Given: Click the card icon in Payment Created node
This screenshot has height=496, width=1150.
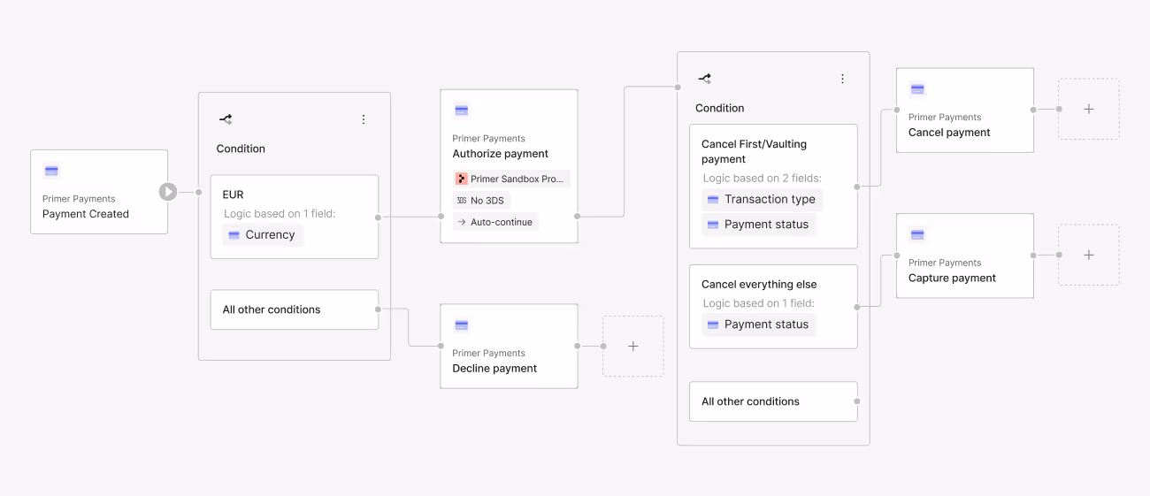Looking at the screenshot, I should [51, 171].
